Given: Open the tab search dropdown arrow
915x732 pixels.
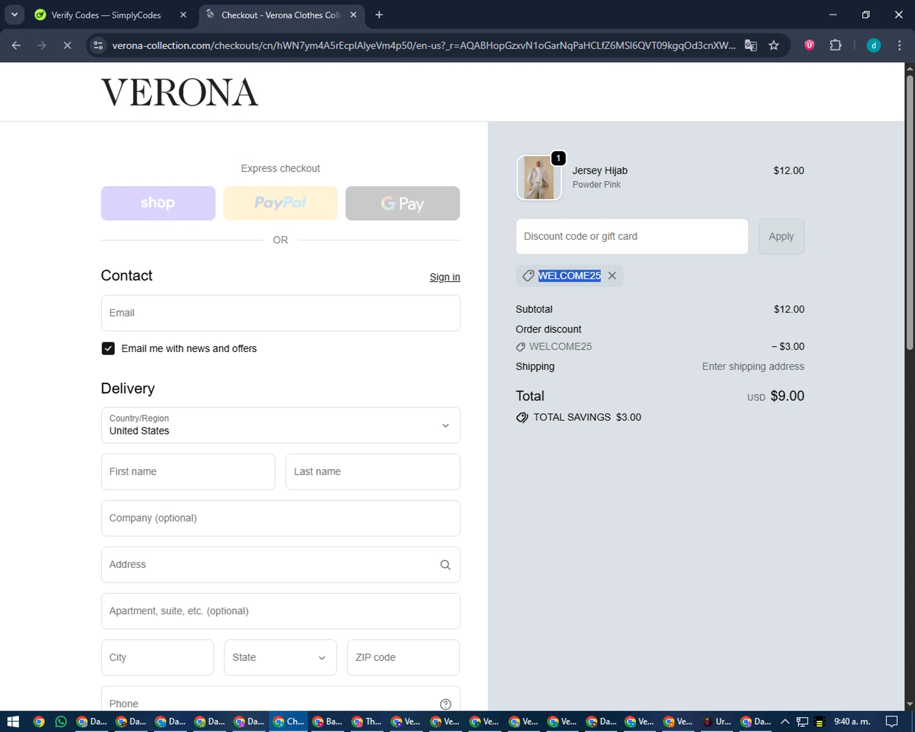Looking at the screenshot, I should click(14, 15).
